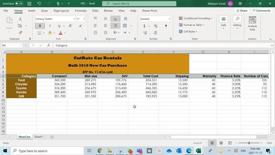Save the workbook with the disk icon
Image resolution: width=275 pixels, height=155 pixels.
(29, 3)
